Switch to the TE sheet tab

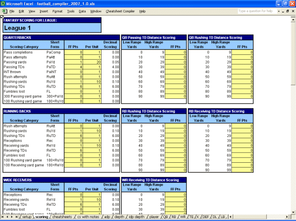(x=192, y=217)
